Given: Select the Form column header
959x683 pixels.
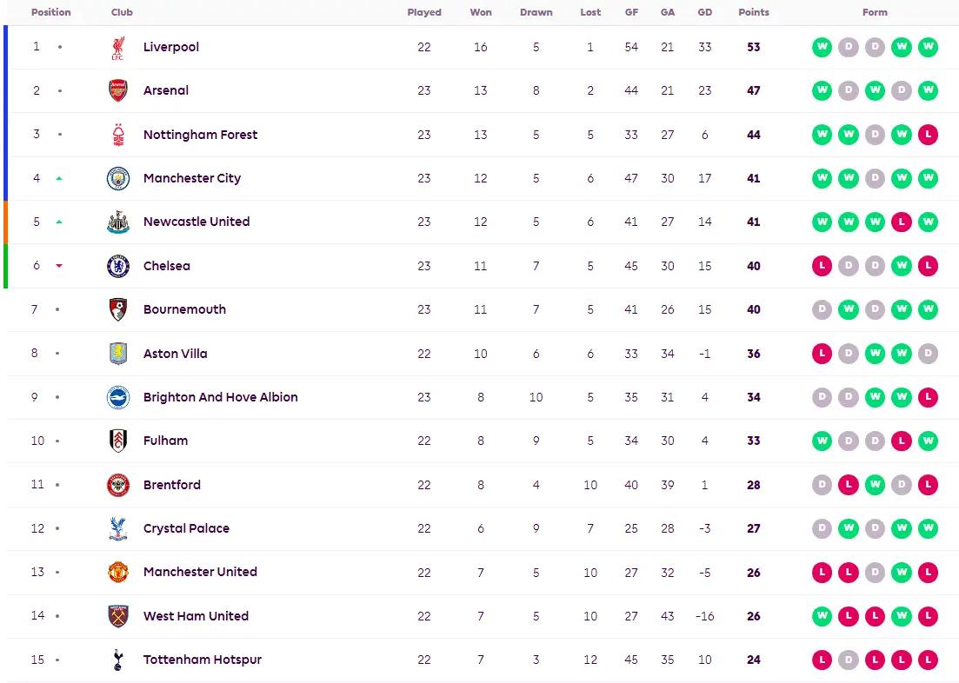Looking at the screenshot, I should (875, 12).
